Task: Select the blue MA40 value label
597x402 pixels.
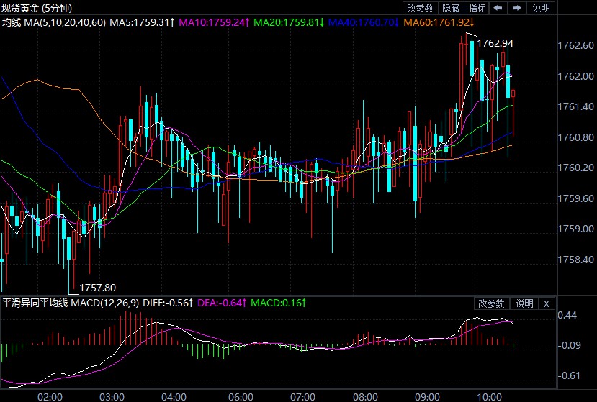Action: point(363,22)
